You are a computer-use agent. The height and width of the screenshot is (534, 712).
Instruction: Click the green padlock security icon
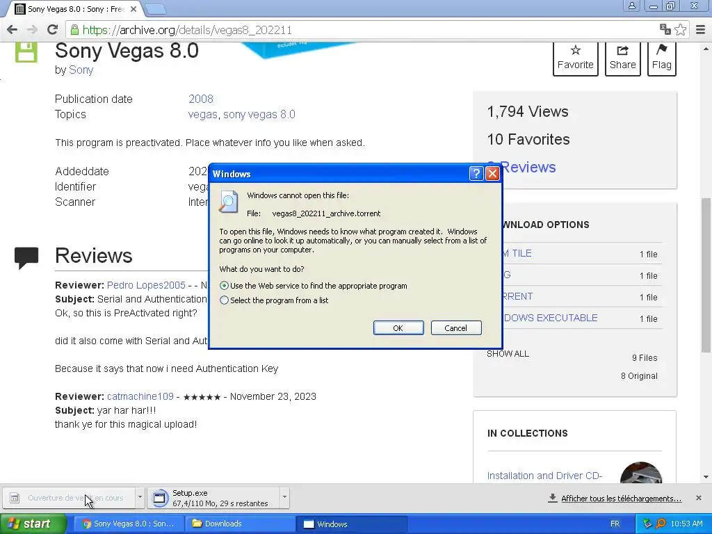click(x=74, y=31)
